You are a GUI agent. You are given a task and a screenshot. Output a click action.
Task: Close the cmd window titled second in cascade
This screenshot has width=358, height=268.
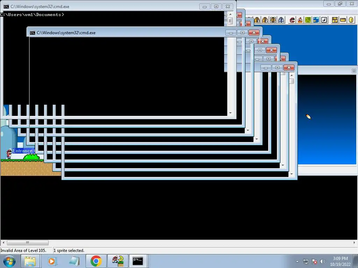254,33
